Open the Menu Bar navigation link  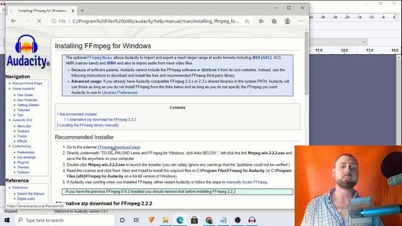pos(24,126)
